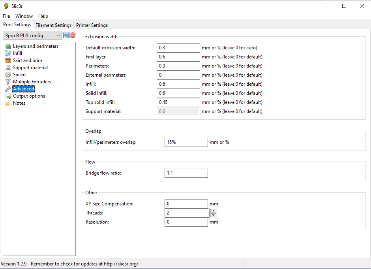Switch to the Printer Settings tab

point(92,25)
